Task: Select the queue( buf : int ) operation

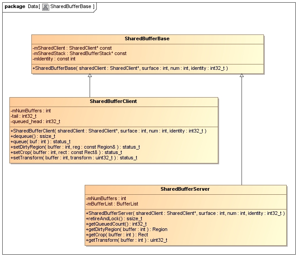Action: pos(41,142)
